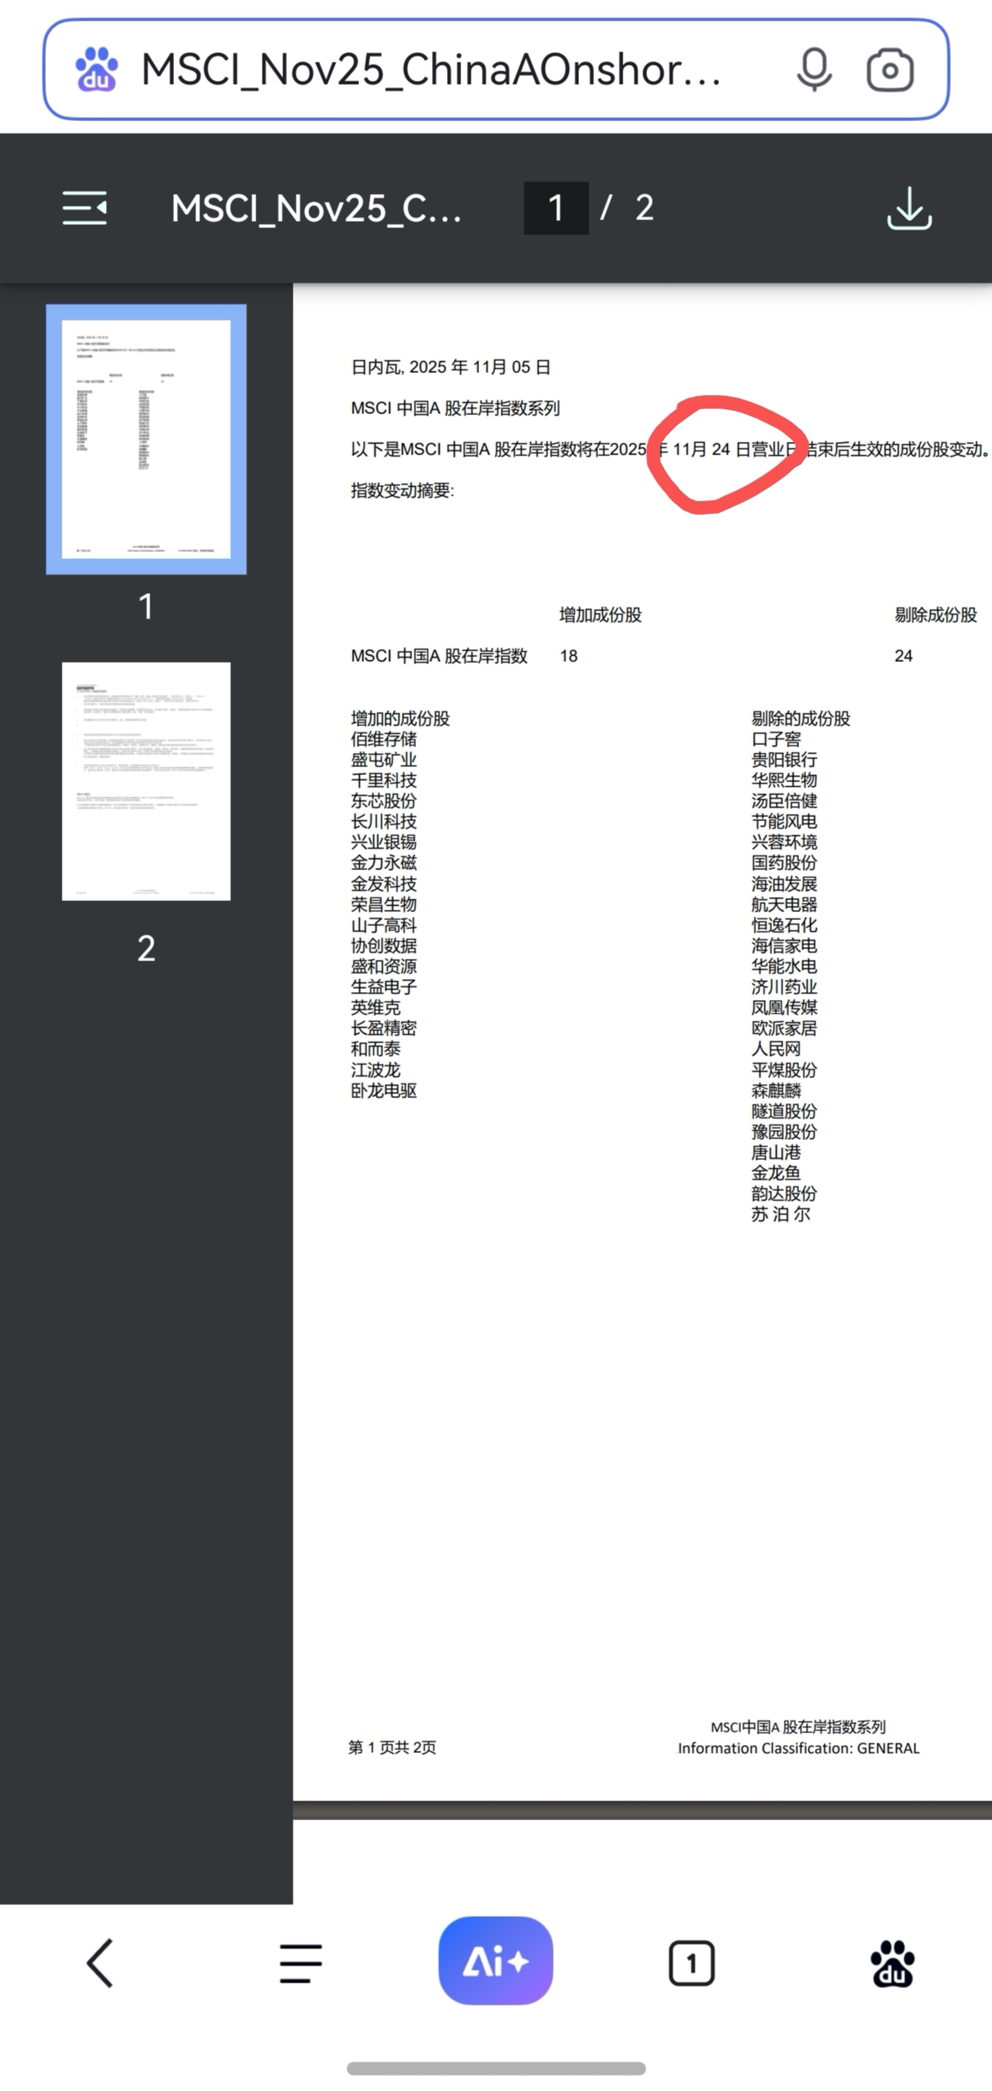Image resolution: width=992 pixels, height=2091 pixels.
Task: Open the browser menu lines icon
Action: click(301, 1963)
